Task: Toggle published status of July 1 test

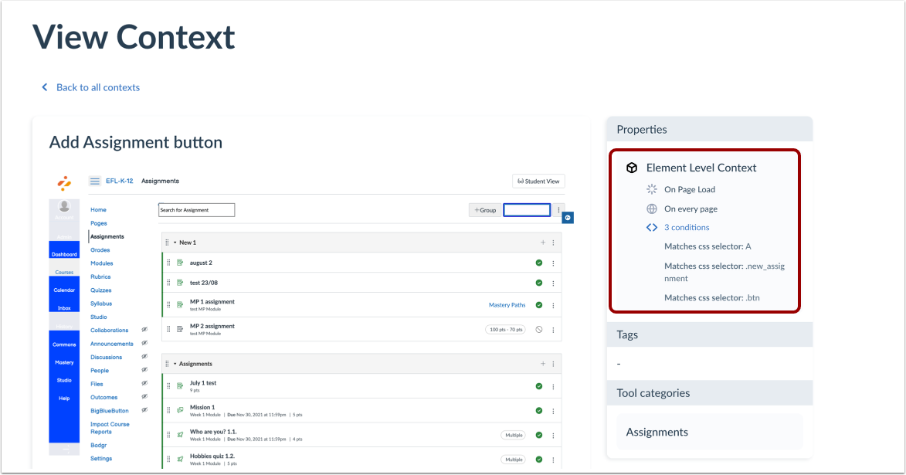Action: (539, 387)
